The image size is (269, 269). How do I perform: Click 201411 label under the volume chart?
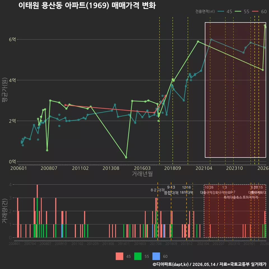point(124,244)
